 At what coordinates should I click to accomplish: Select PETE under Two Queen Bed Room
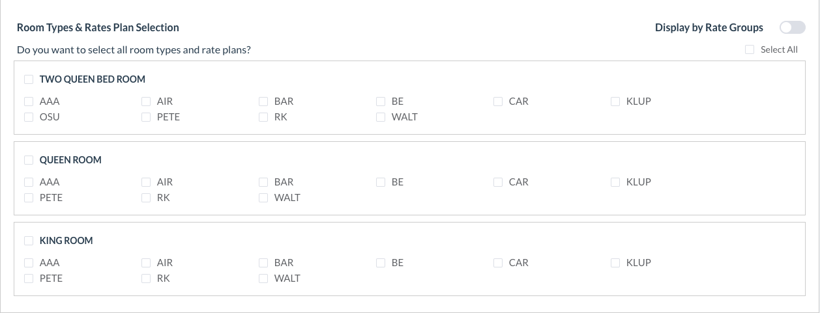tap(146, 117)
